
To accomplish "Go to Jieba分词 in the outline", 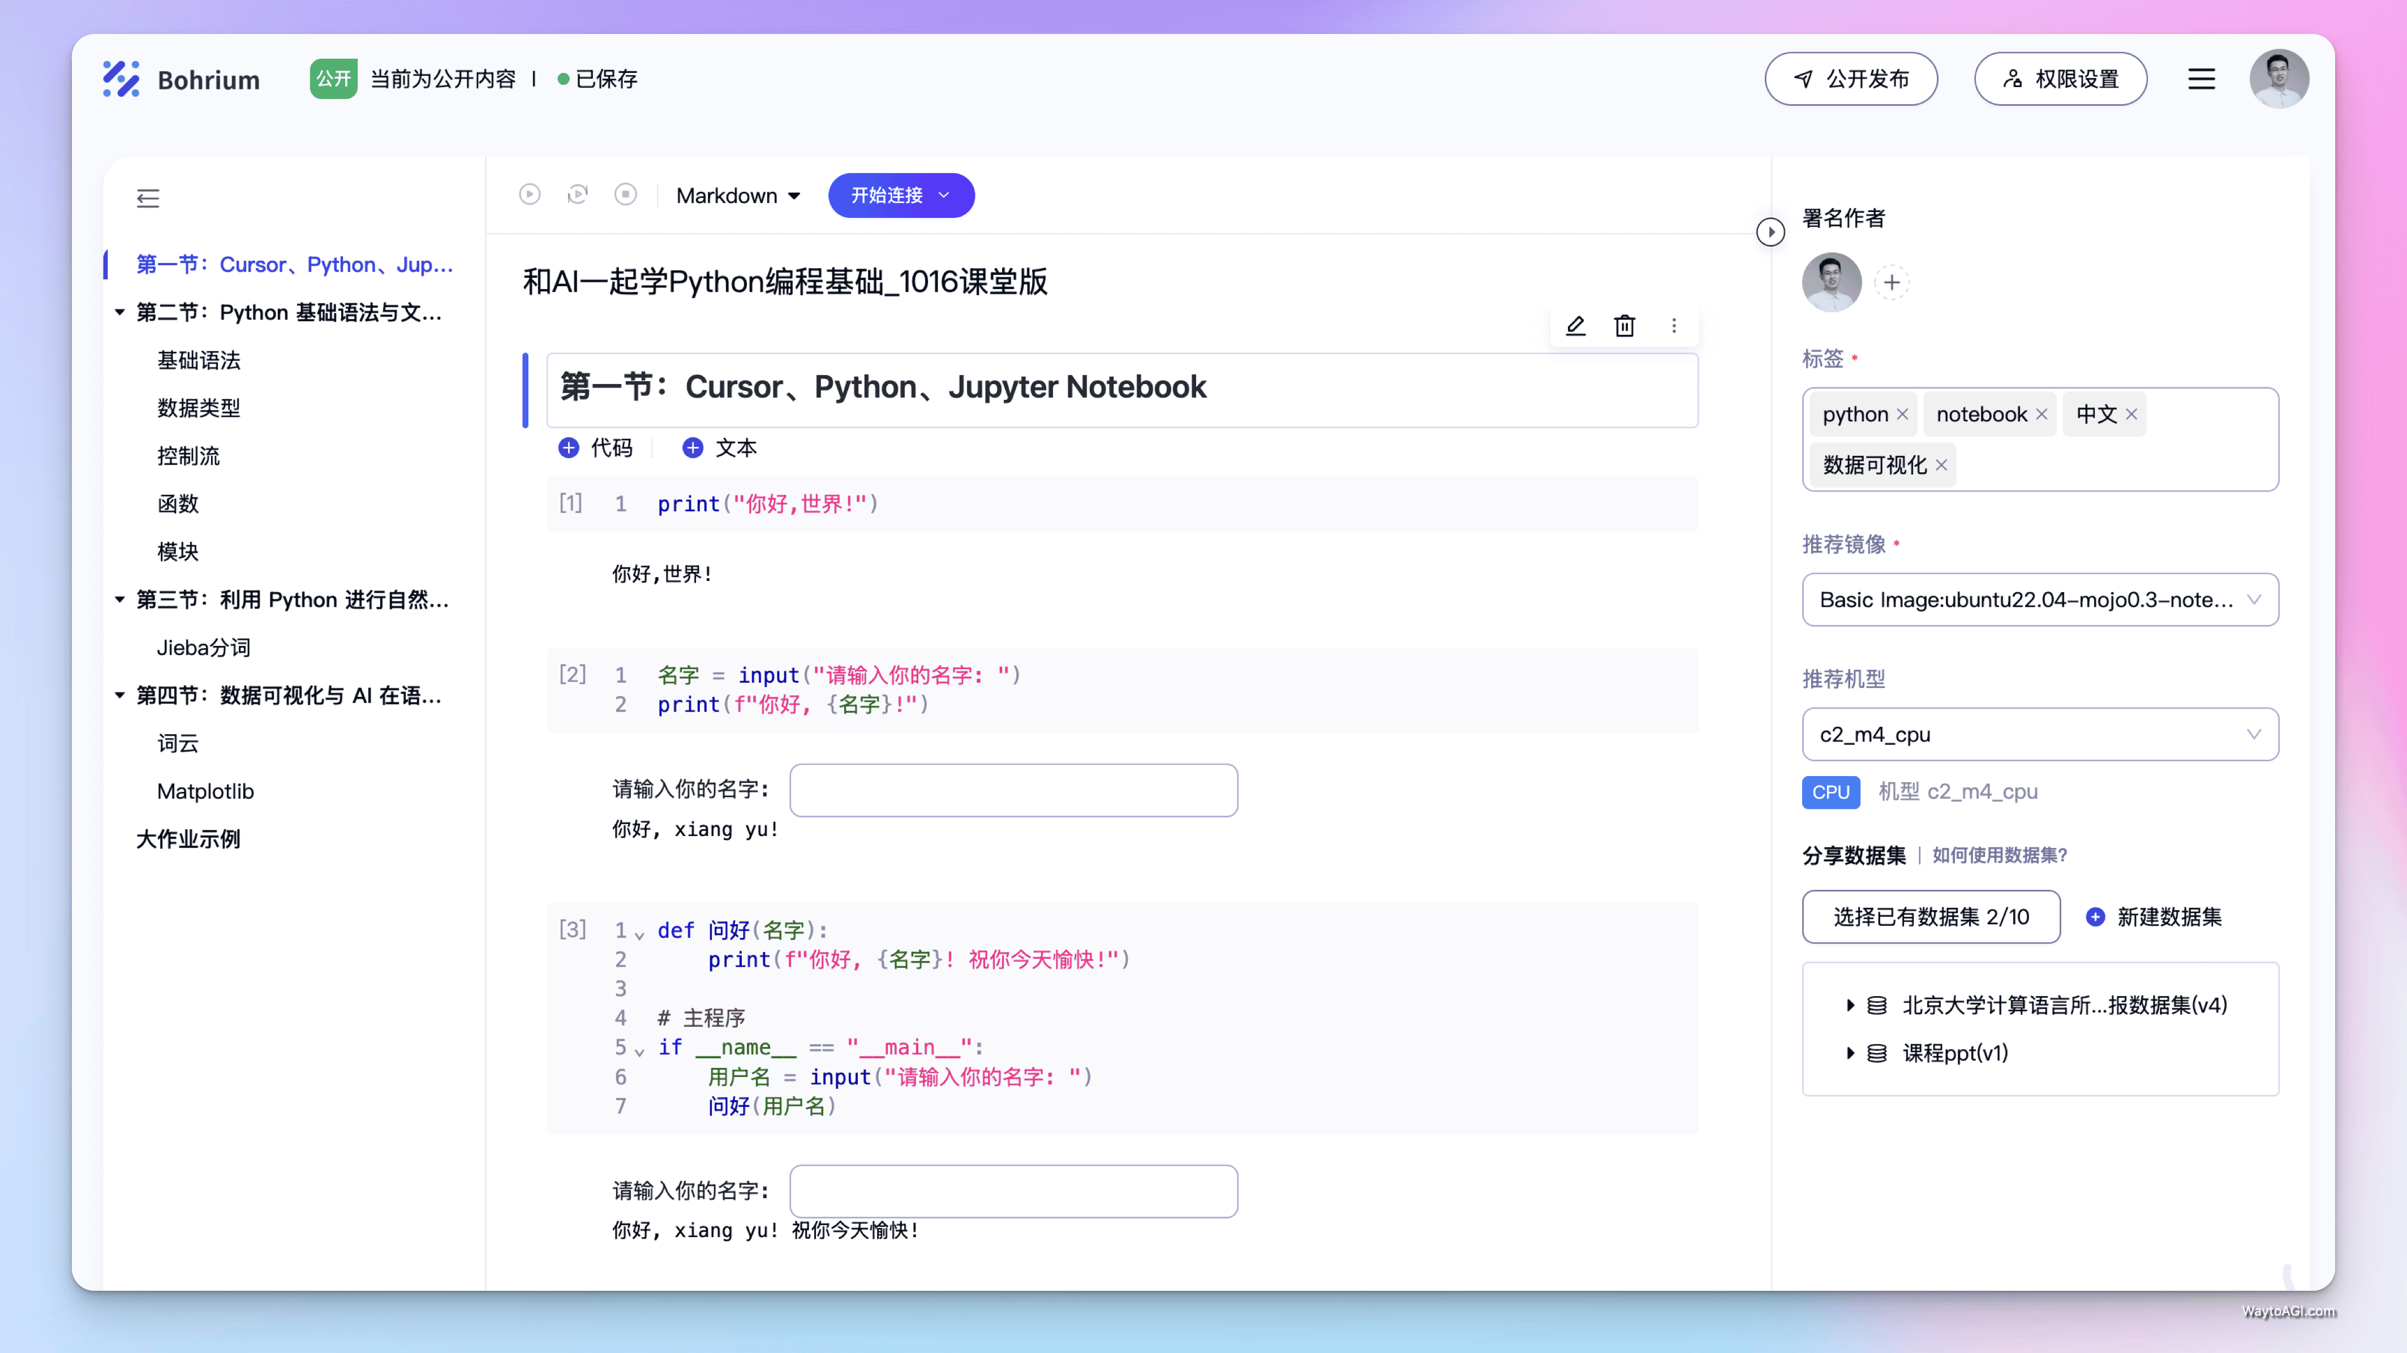I will [203, 647].
